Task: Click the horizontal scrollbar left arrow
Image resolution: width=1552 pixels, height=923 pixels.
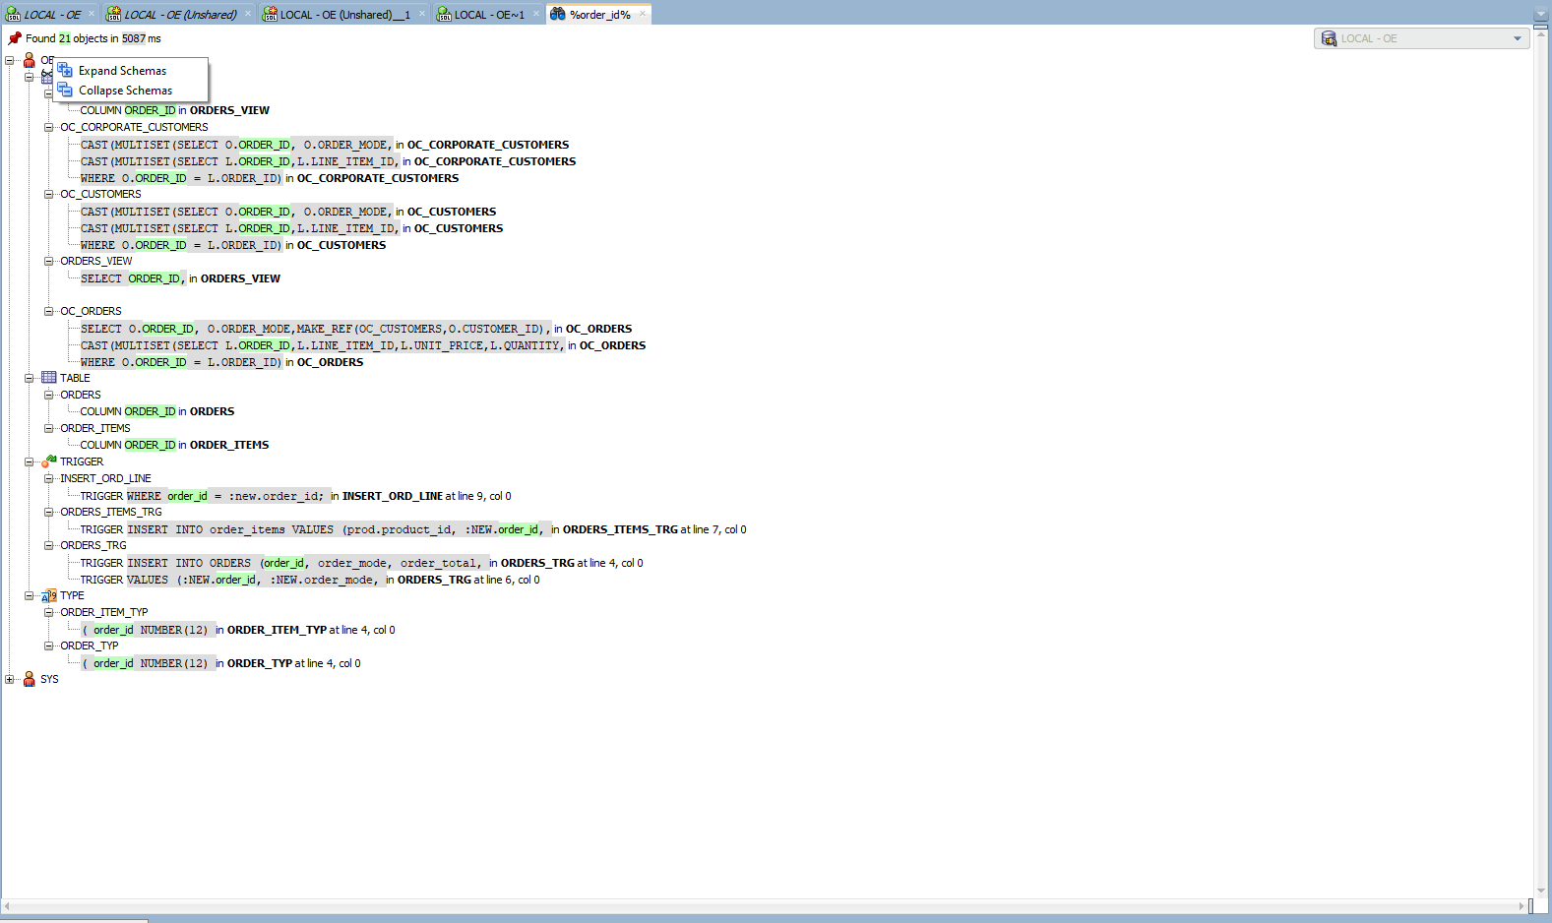Action: pos(7,905)
